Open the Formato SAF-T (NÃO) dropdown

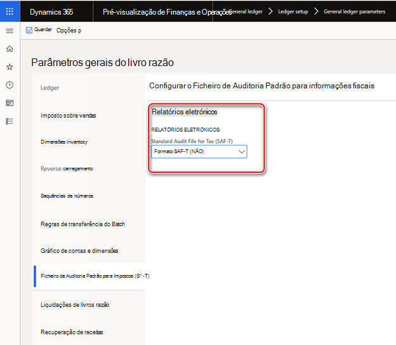point(199,151)
